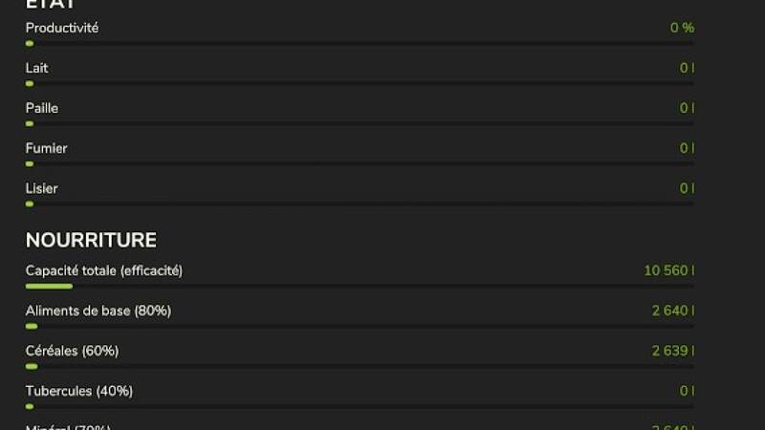Screen dimensions: 765x430
Task: Select the Fumier row label
Action: 46,148
